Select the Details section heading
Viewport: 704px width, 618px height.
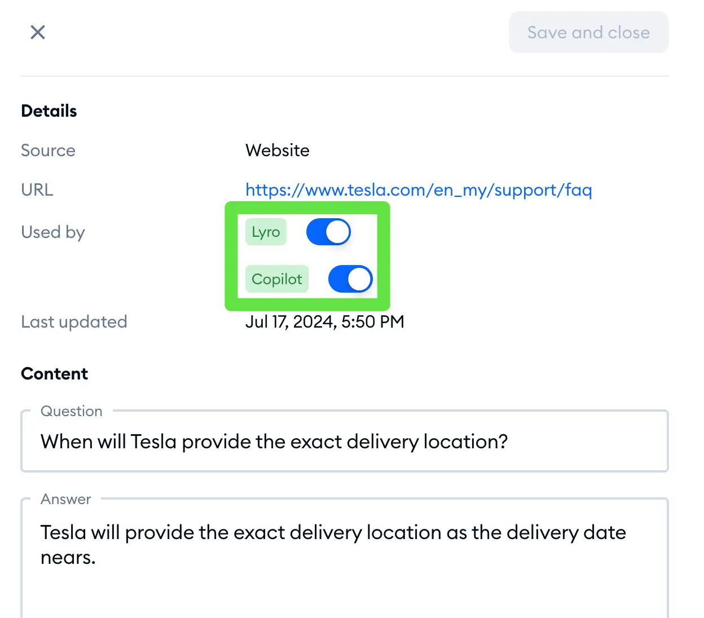[x=49, y=111]
